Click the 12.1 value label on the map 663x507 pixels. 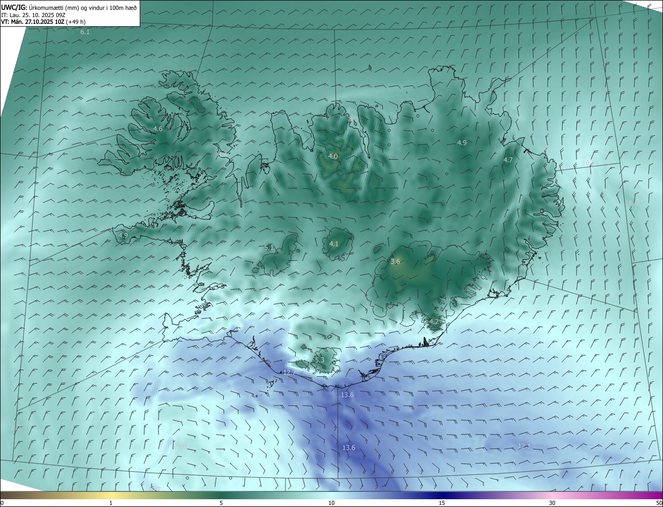[524, 446]
